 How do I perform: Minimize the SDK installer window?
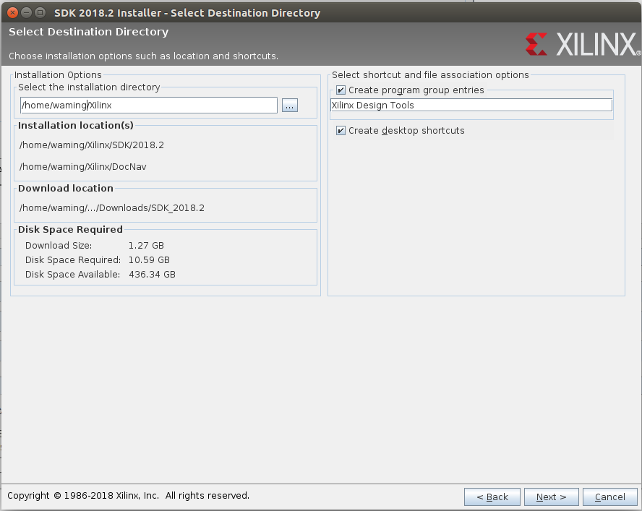coord(26,13)
